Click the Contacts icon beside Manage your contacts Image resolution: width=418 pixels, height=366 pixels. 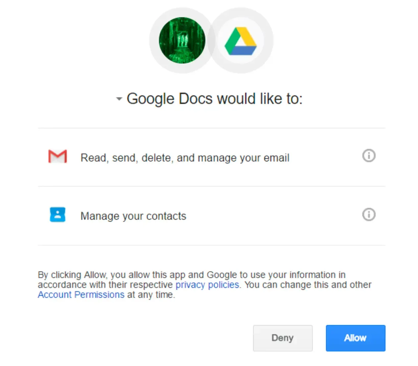click(x=57, y=215)
